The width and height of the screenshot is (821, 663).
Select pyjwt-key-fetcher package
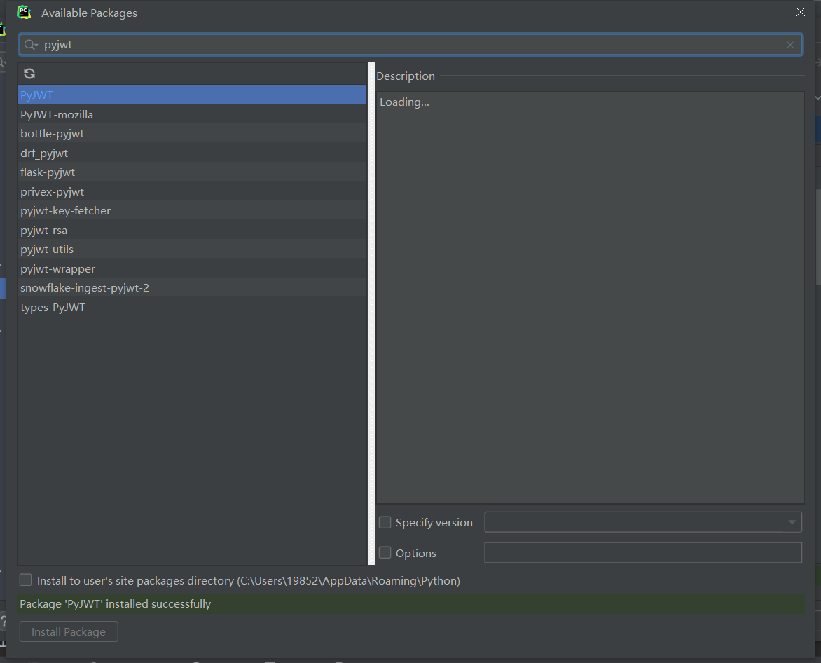(x=192, y=210)
